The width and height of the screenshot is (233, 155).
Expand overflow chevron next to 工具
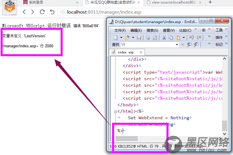click(x=226, y=29)
